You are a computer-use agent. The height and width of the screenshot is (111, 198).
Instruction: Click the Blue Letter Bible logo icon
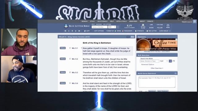pyautogui.click(x=66, y=26)
